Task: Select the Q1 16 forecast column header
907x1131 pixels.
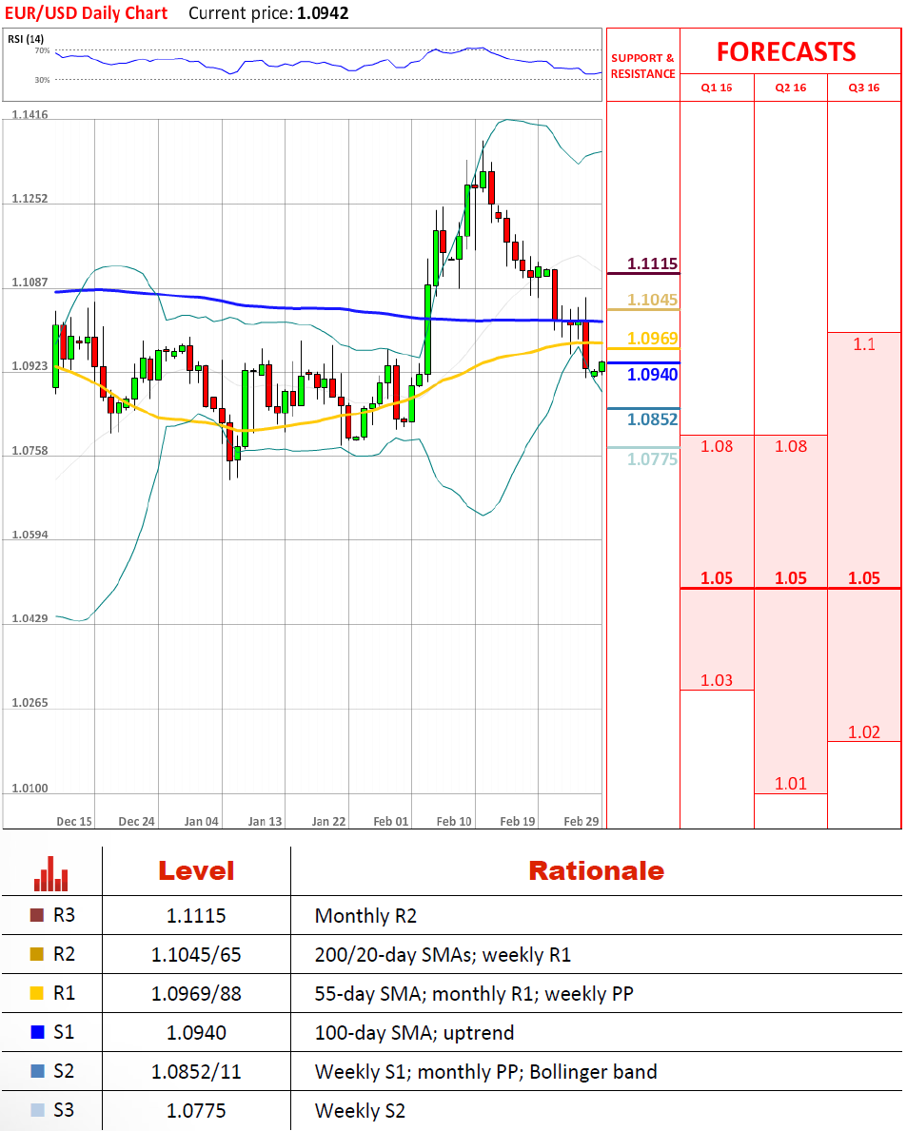Action: coord(717,88)
